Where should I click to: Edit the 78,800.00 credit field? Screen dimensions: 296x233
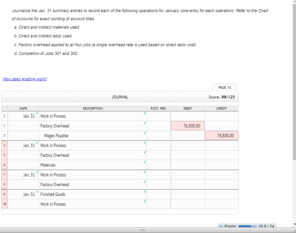pyautogui.click(x=221, y=136)
